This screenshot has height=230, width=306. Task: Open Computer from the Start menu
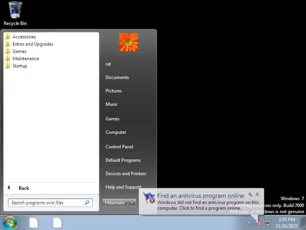(116, 132)
